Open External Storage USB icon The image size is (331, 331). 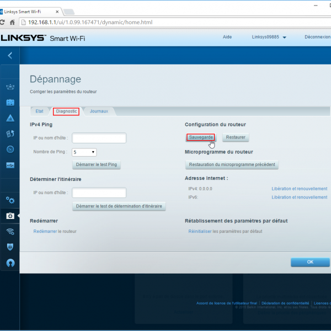(x=10, y=165)
